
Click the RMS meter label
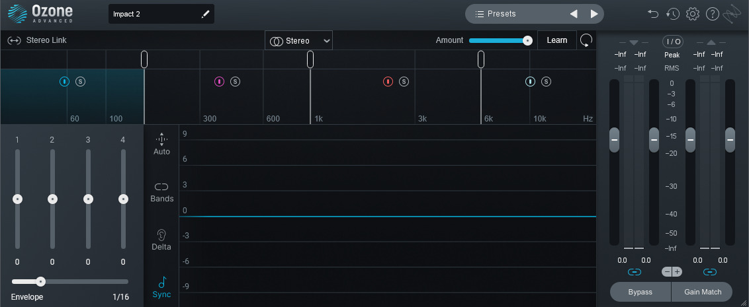(x=672, y=69)
